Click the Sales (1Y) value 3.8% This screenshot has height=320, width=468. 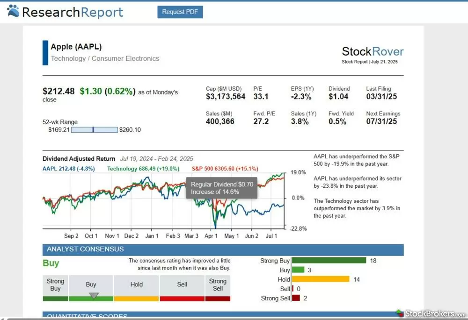point(300,121)
